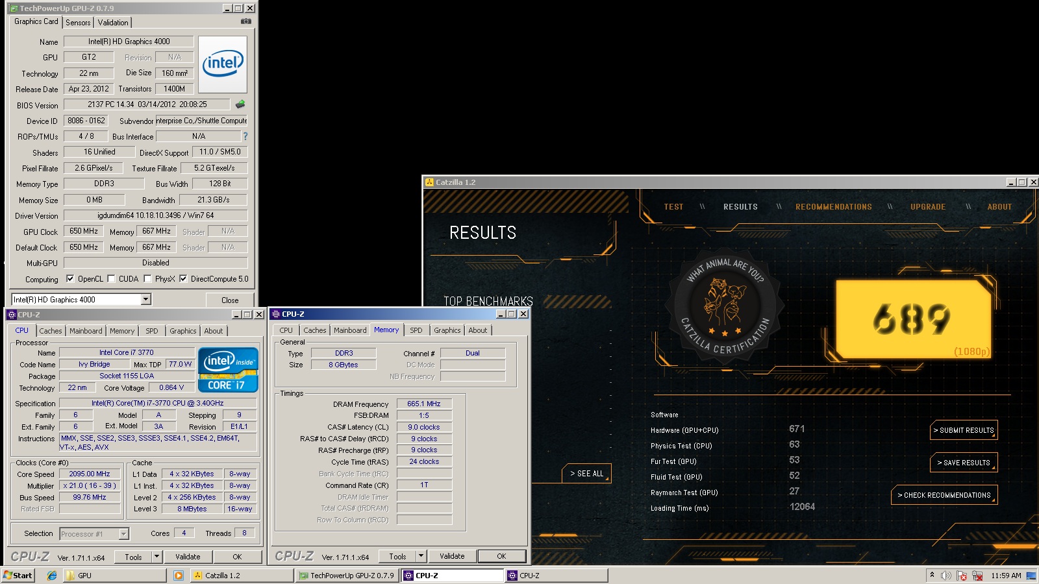Click Validate in the left CPU-Z

(188, 557)
